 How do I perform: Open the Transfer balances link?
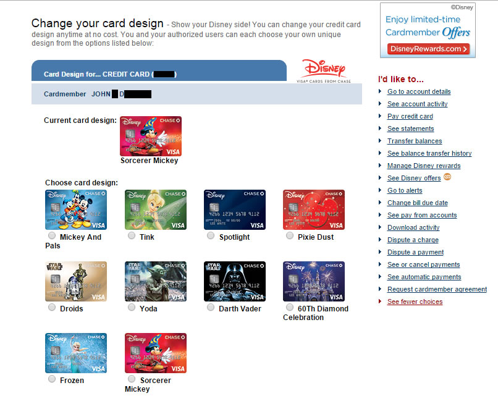point(414,141)
